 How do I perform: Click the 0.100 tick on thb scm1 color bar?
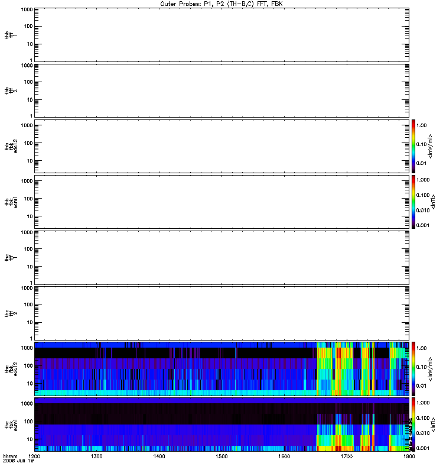[423, 195]
